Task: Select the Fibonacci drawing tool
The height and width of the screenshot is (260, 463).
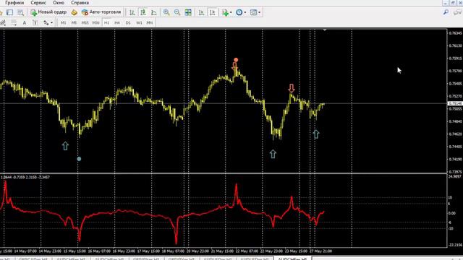Action: click(14, 22)
